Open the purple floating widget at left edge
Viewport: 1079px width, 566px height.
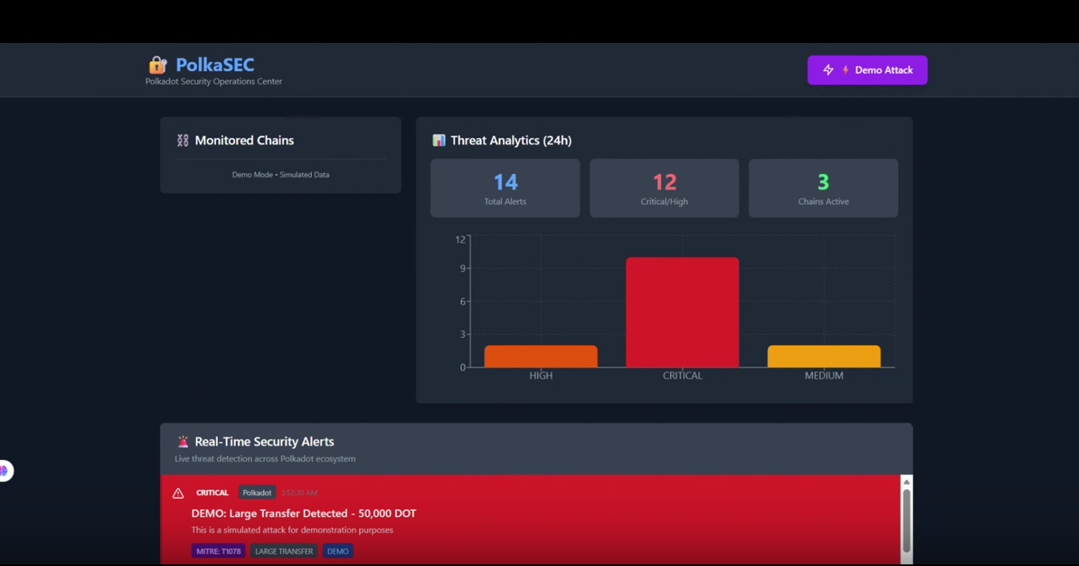click(x=5, y=470)
